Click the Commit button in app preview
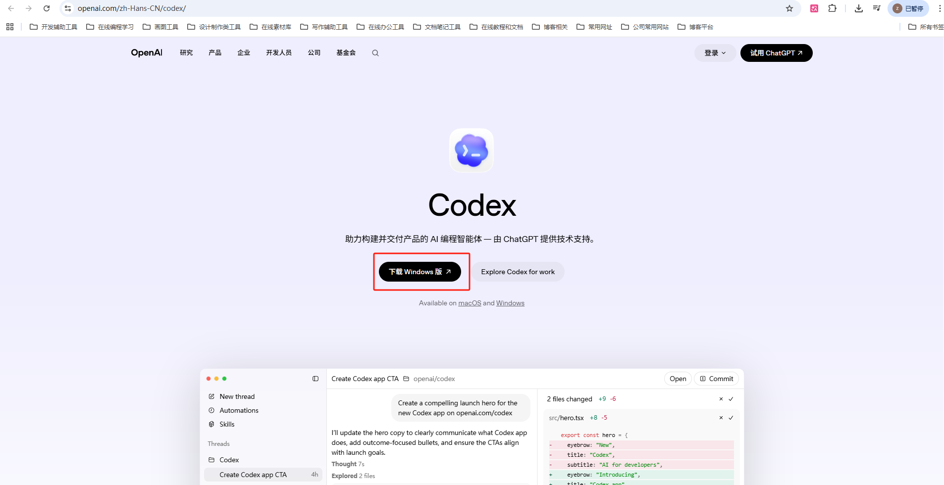The width and height of the screenshot is (944, 485). coord(716,379)
